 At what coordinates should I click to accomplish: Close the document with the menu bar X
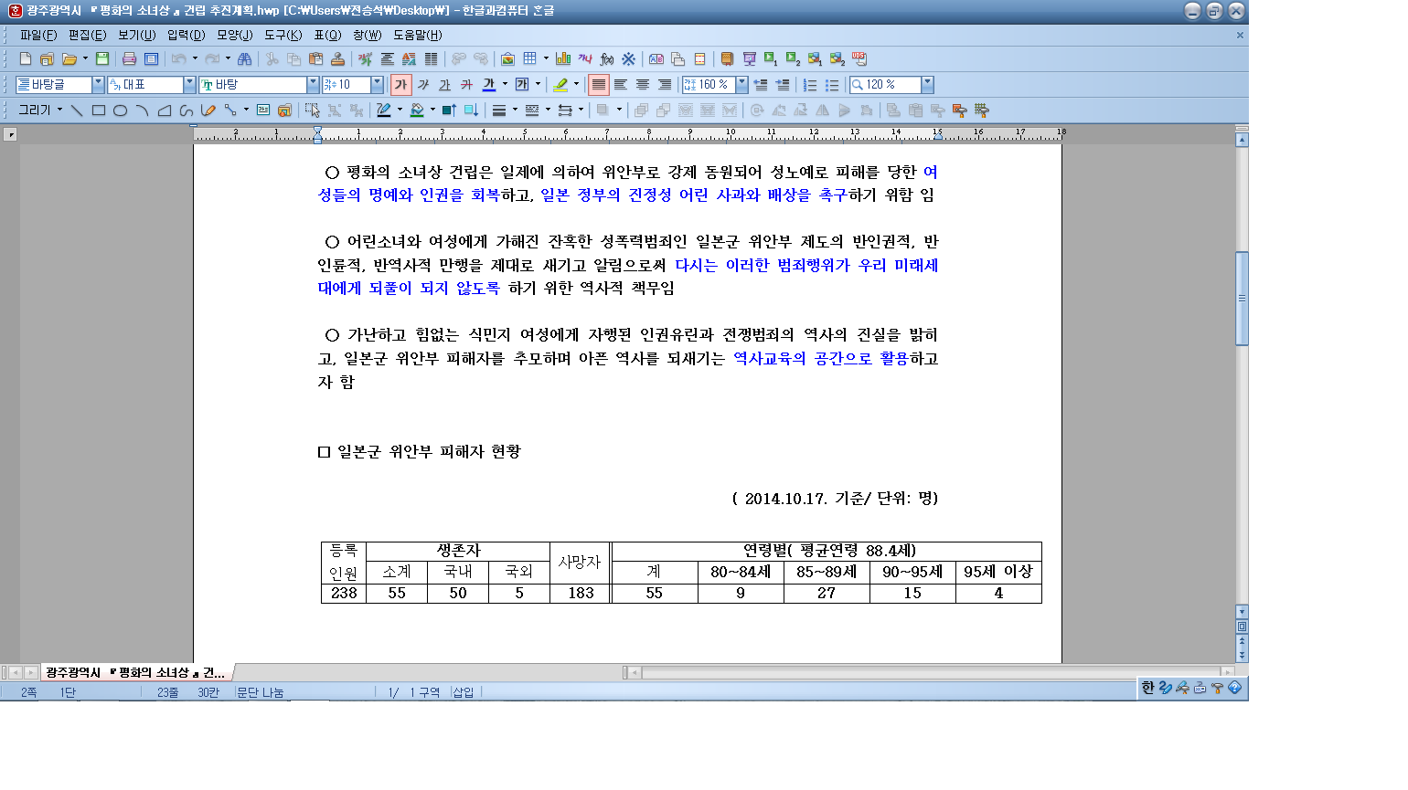(x=1240, y=35)
